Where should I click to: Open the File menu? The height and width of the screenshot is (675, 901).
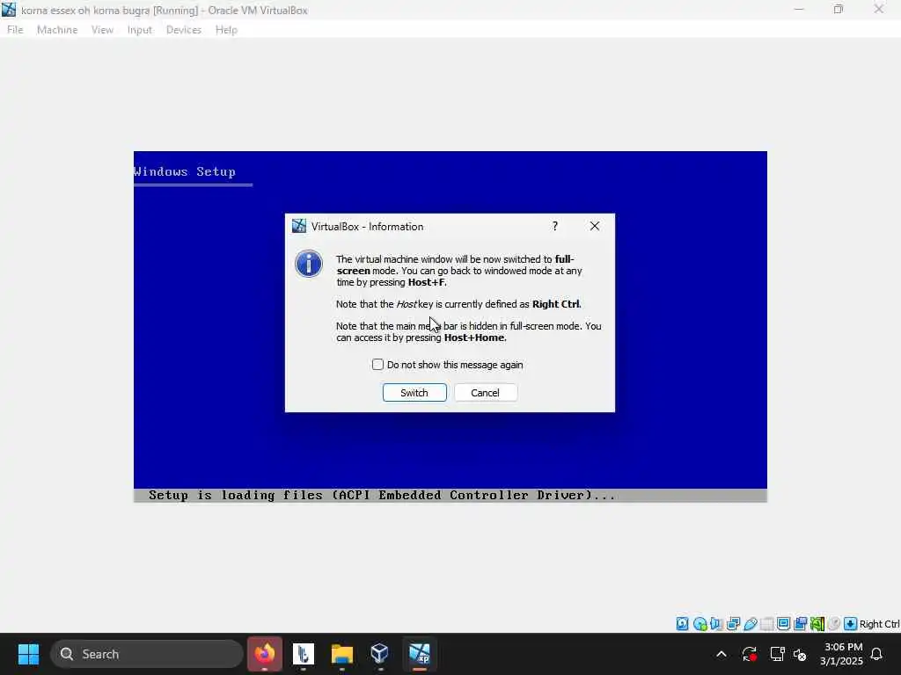tap(16, 30)
